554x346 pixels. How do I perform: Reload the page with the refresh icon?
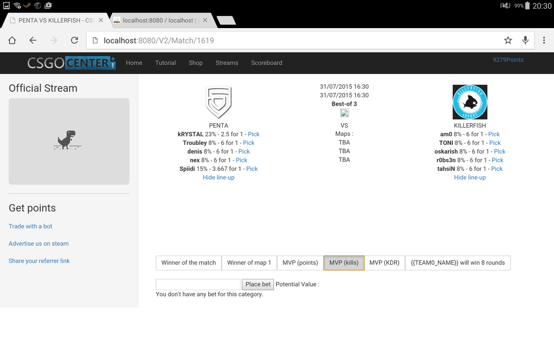[74, 40]
